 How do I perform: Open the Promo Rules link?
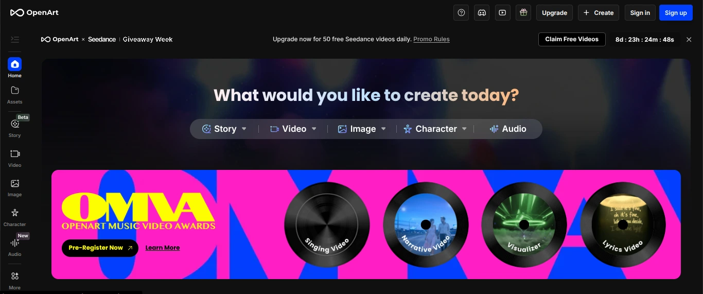(x=431, y=40)
